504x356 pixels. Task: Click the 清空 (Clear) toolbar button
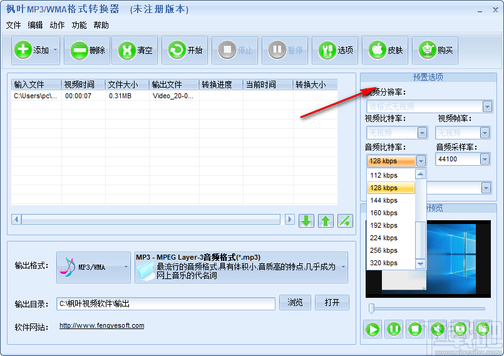point(135,50)
